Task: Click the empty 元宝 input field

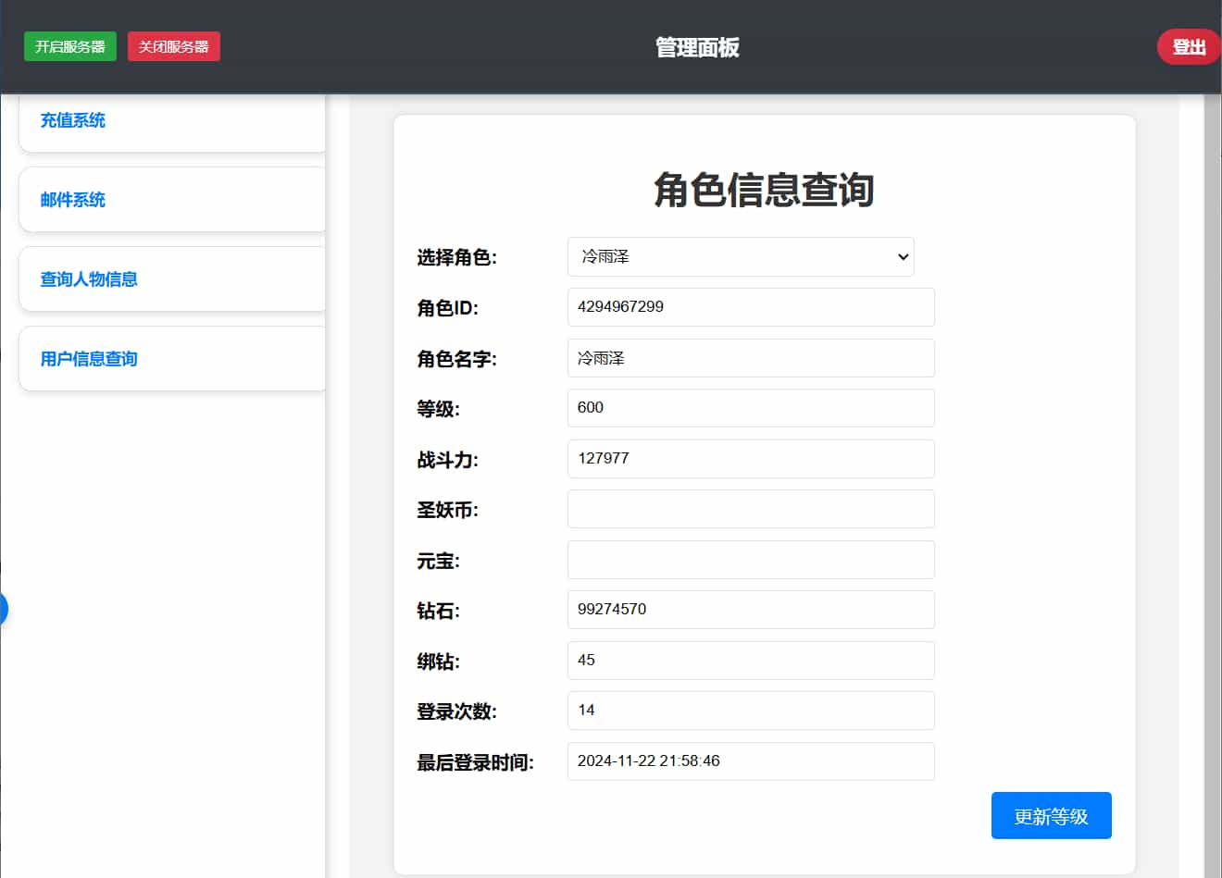Action: [x=750, y=559]
